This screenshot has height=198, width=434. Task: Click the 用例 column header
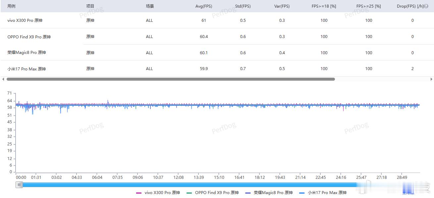[11, 6]
